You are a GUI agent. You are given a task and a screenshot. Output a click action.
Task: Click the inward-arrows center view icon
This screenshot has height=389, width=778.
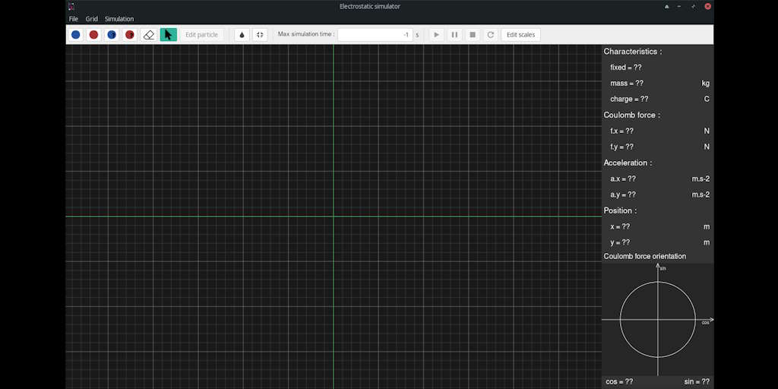260,35
